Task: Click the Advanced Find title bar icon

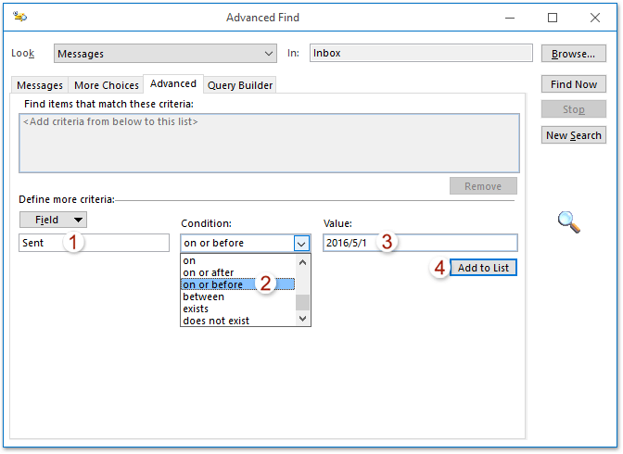Action: [x=19, y=17]
